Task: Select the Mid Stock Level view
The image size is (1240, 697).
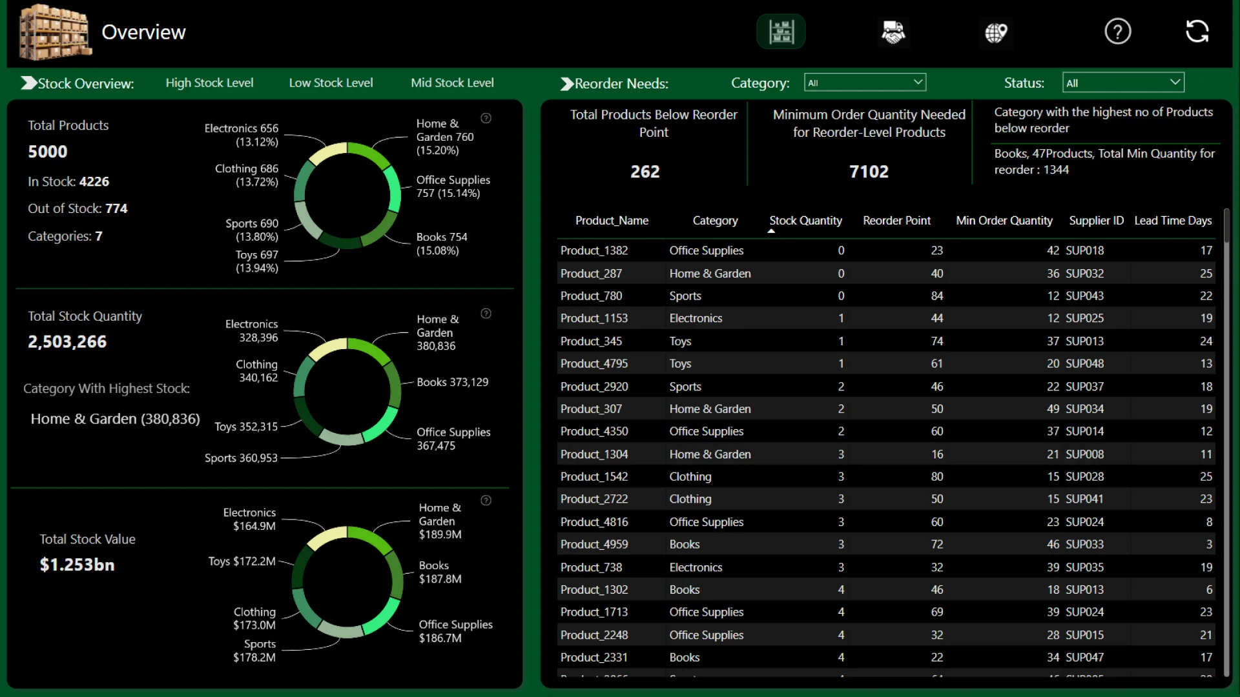Action: (x=452, y=83)
